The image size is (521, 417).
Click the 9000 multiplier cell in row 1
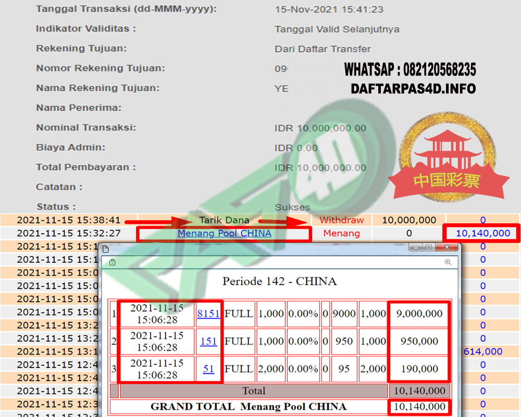tap(344, 314)
